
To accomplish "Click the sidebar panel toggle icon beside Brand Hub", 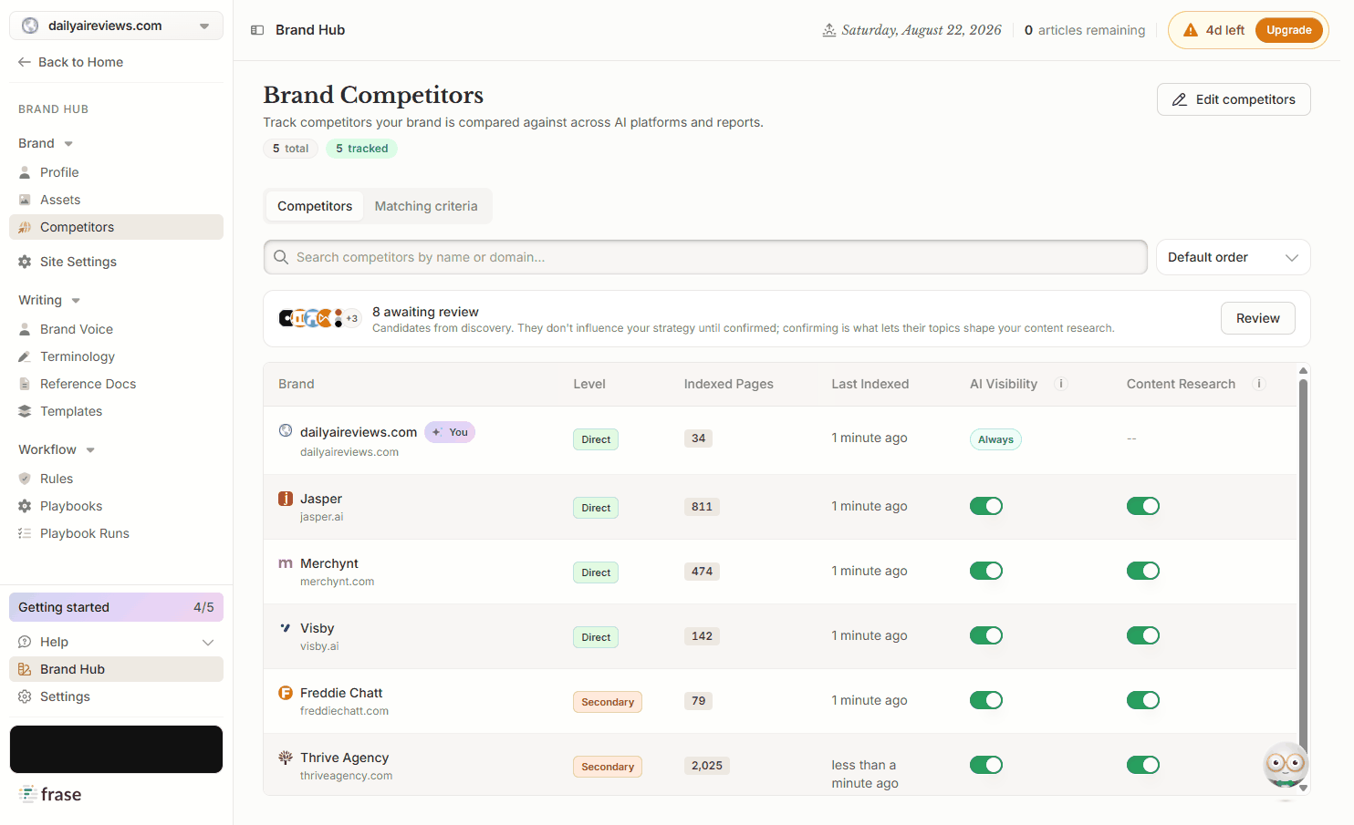I will point(257,30).
